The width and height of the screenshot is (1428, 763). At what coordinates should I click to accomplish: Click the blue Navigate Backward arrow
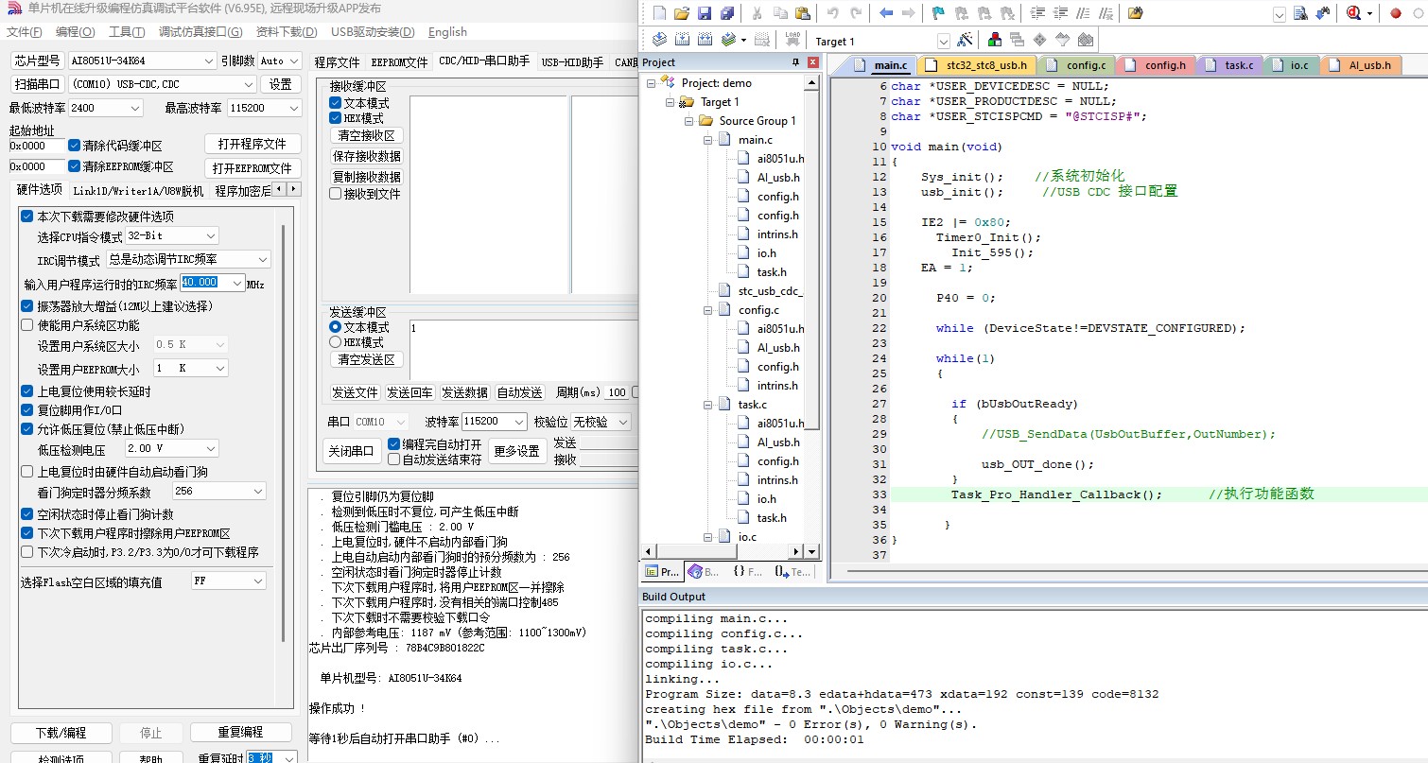tap(886, 13)
